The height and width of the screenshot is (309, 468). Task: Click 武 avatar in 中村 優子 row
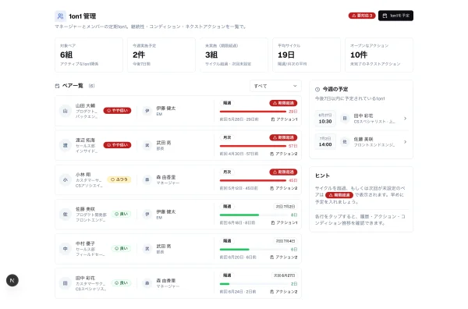point(147,249)
